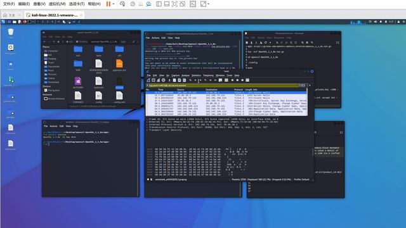This screenshot has height=228, width=406.
Task: Click Wireshark packet list vertical scrollbar
Action: point(308,102)
